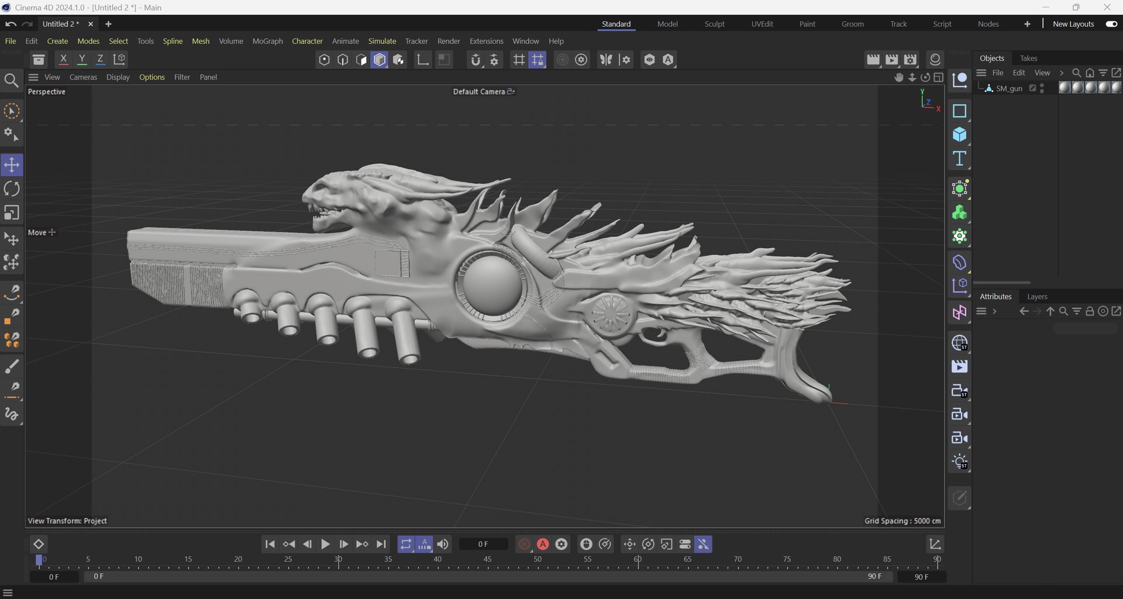Toggle the New Layouts switch
This screenshot has width=1123, height=599.
pyautogui.click(x=1111, y=24)
